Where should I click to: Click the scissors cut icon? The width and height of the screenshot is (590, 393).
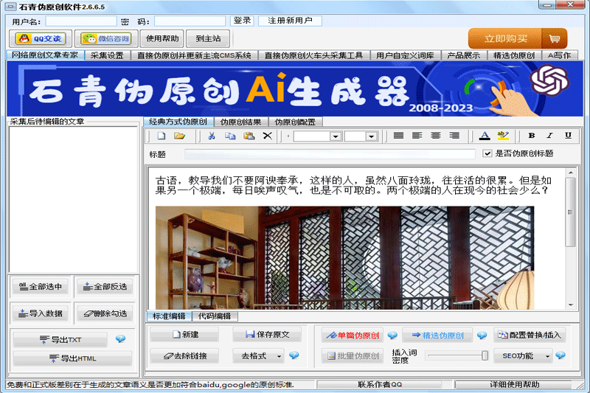[x=212, y=136]
